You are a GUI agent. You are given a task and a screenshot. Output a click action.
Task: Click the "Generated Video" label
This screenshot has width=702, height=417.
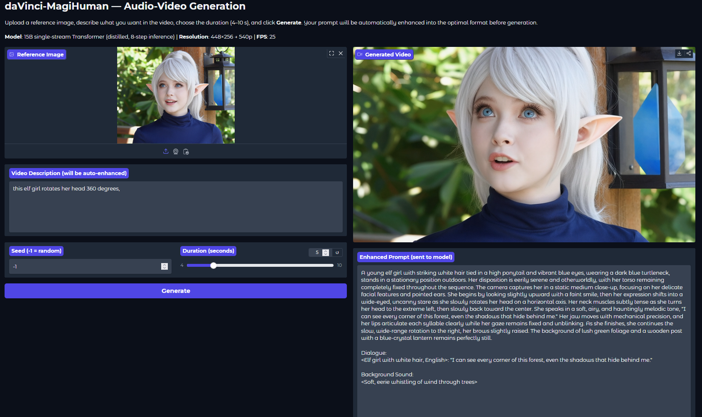pyautogui.click(x=384, y=54)
